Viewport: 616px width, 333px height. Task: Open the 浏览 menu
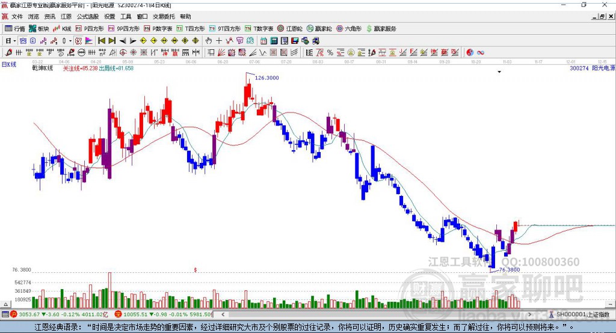pos(34,16)
